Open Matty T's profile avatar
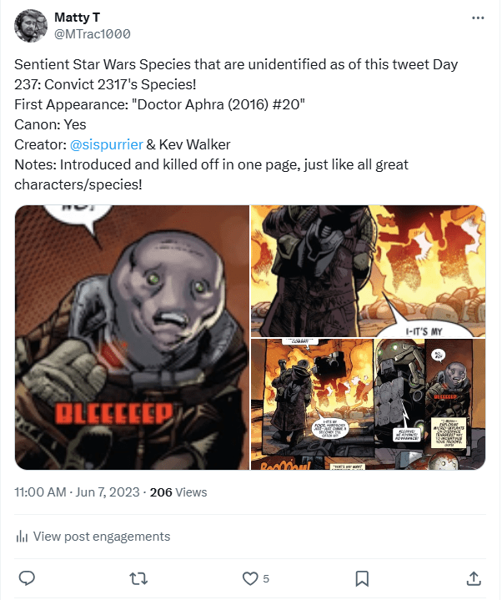Image resolution: width=502 pixels, height=600 pixels. [30, 26]
